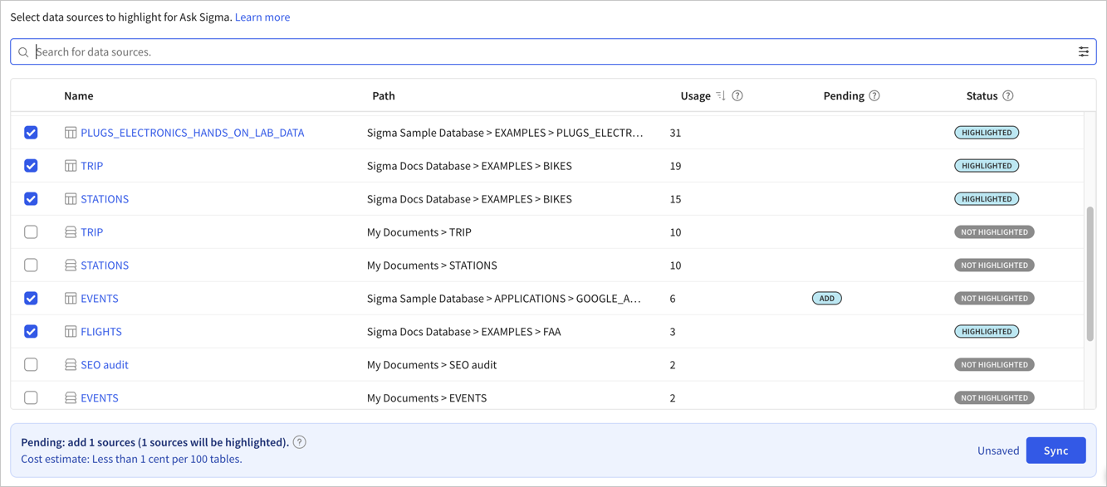Click the search for data sources input field

point(332,51)
